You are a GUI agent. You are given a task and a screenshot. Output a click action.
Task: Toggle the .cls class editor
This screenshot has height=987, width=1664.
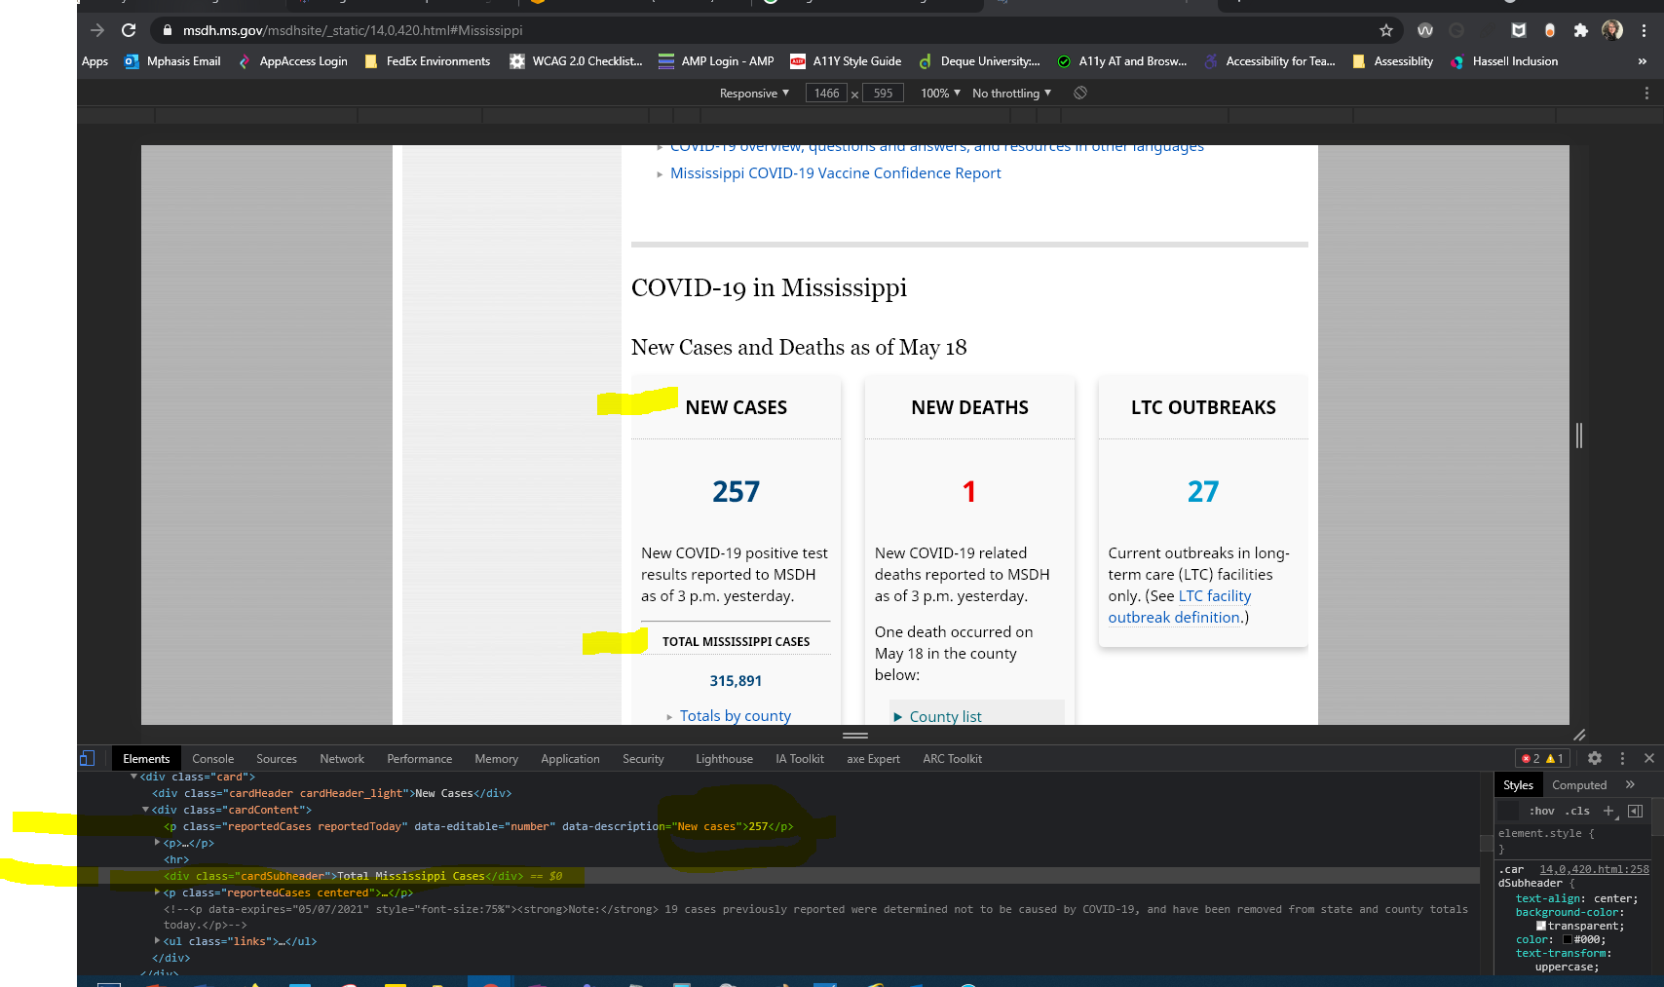pyautogui.click(x=1579, y=811)
